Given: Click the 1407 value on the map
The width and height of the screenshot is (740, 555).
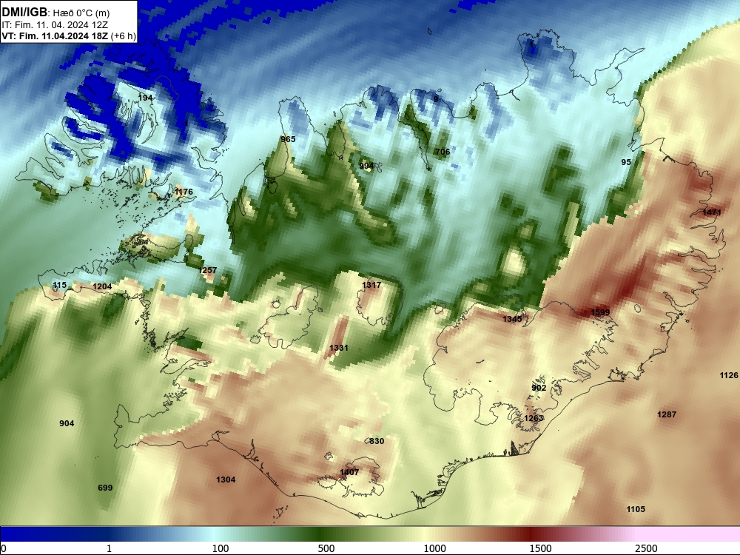Looking at the screenshot, I should pyautogui.click(x=349, y=472).
